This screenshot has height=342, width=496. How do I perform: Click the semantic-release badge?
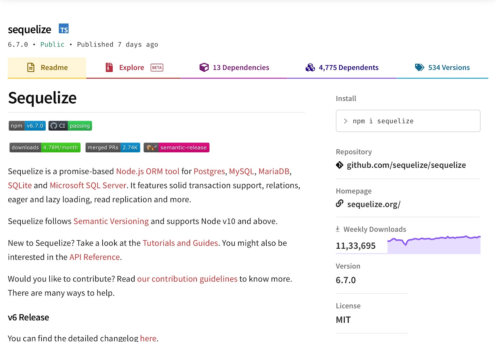coord(176,148)
